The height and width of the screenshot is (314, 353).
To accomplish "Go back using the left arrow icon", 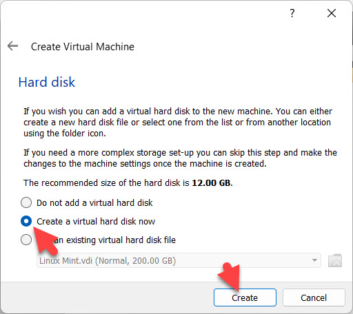I will pyautogui.click(x=12, y=46).
